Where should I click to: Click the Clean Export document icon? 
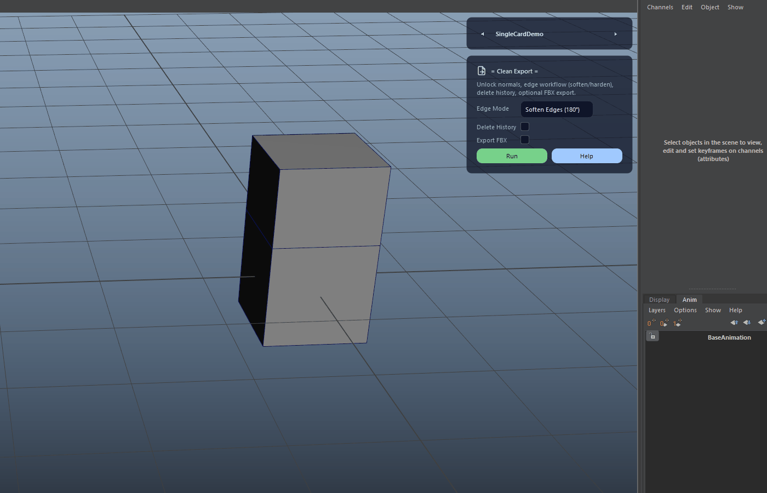[482, 71]
